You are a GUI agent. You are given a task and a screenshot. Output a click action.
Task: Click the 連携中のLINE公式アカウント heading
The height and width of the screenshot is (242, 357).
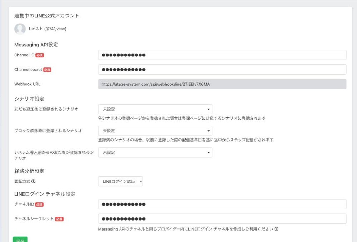click(47, 16)
